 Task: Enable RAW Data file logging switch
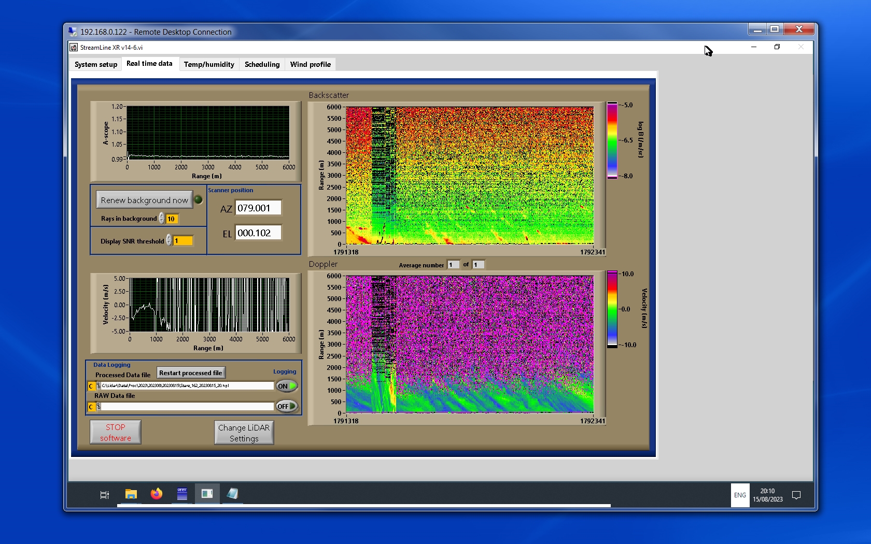click(x=287, y=407)
